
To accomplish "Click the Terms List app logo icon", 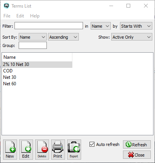I will 6,6.
